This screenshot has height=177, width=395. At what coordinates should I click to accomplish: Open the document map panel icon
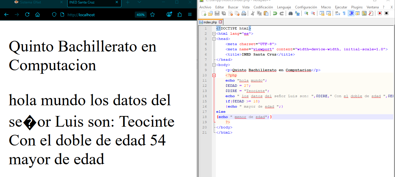(x=364, y=13)
